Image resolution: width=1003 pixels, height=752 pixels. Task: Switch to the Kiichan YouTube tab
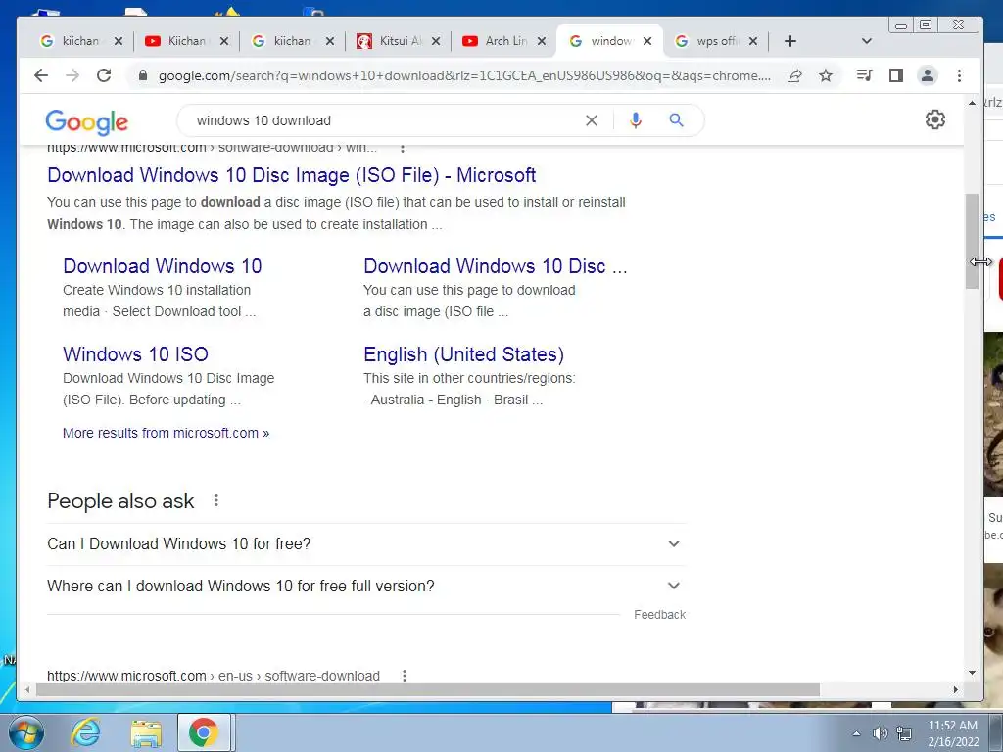coord(186,41)
